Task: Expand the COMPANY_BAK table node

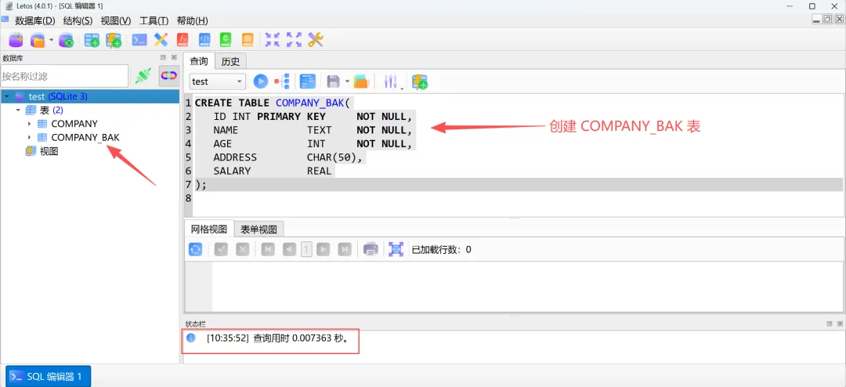Action: coord(29,137)
